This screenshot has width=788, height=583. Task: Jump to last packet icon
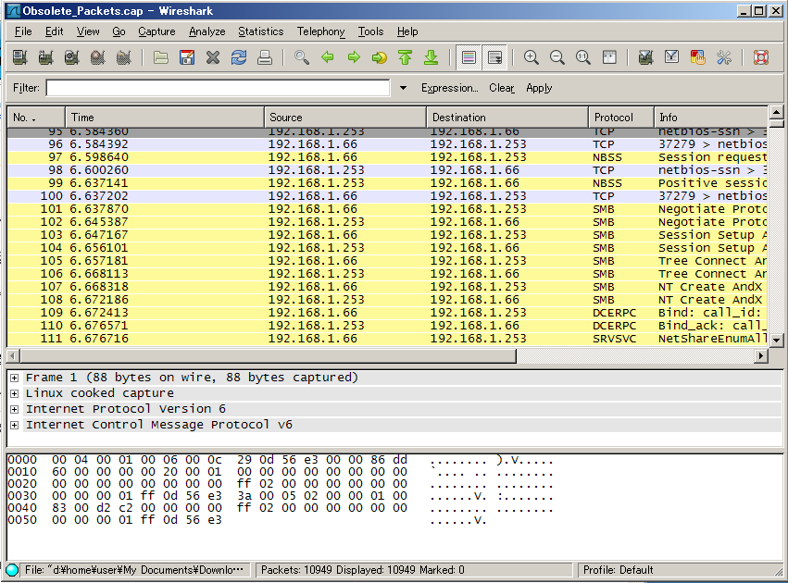coord(432,57)
